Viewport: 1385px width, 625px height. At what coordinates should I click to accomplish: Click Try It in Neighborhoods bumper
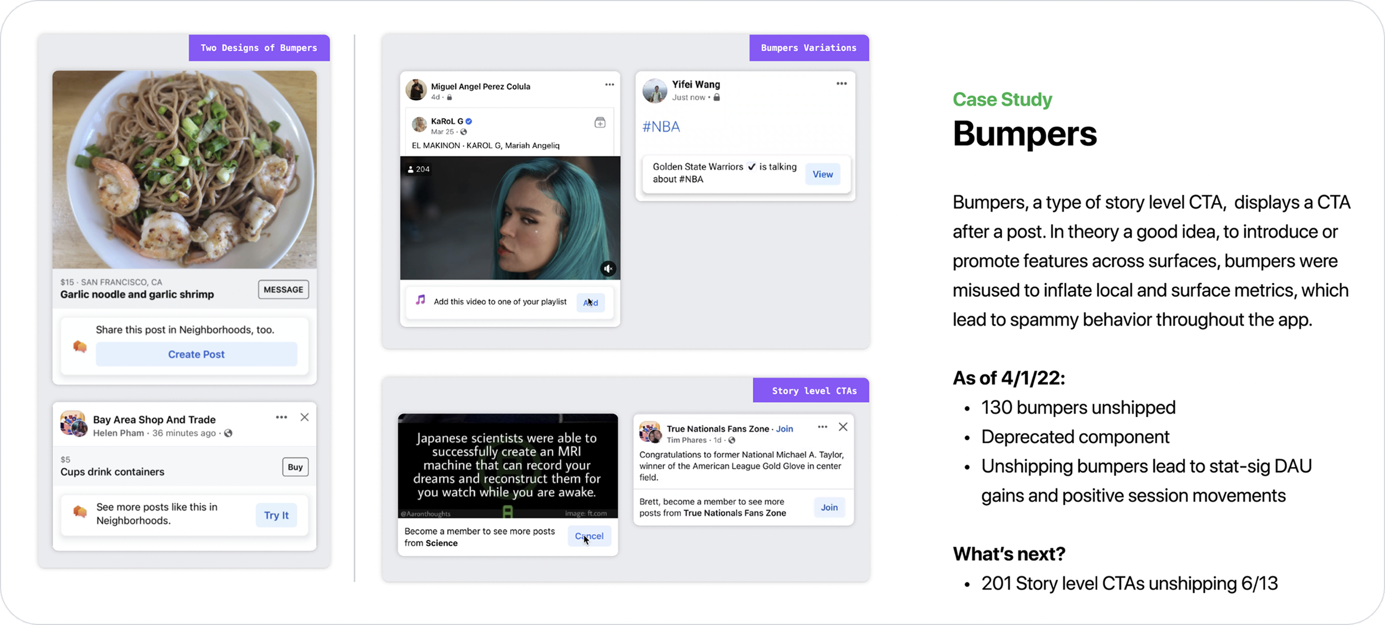276,515
